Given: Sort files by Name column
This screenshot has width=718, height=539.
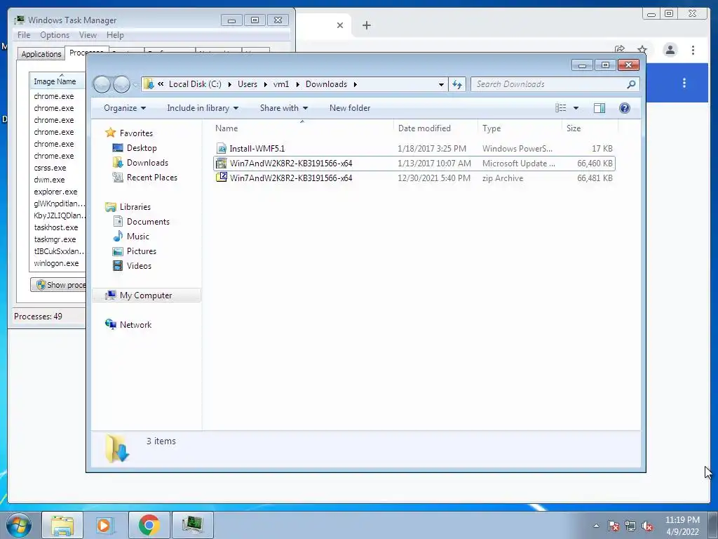Looking at the screenshot, I should [x=302, y=128].
